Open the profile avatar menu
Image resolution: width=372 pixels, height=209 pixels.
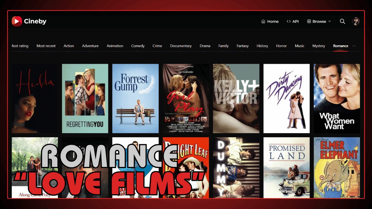(357, 21)
